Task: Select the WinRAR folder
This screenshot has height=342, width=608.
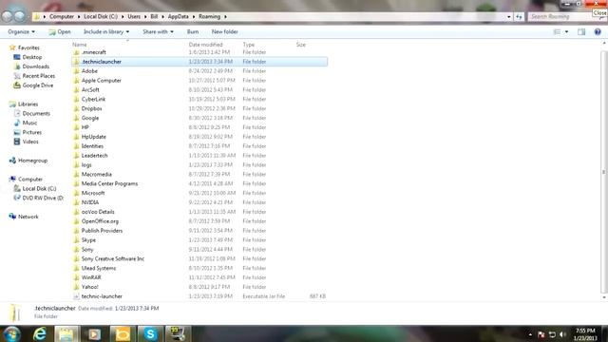Action: [x=91, y=277]
